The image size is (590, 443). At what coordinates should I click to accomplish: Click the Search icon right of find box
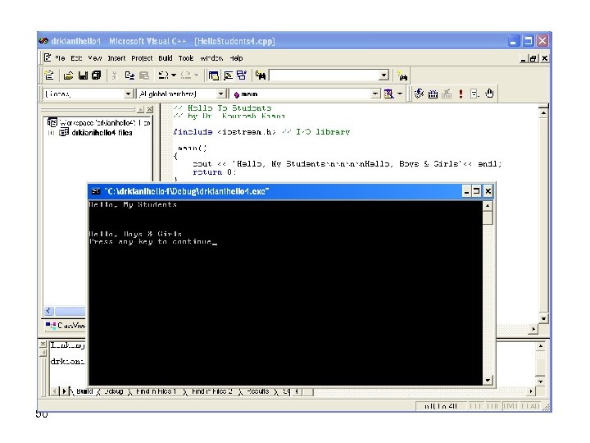(402, 76)
